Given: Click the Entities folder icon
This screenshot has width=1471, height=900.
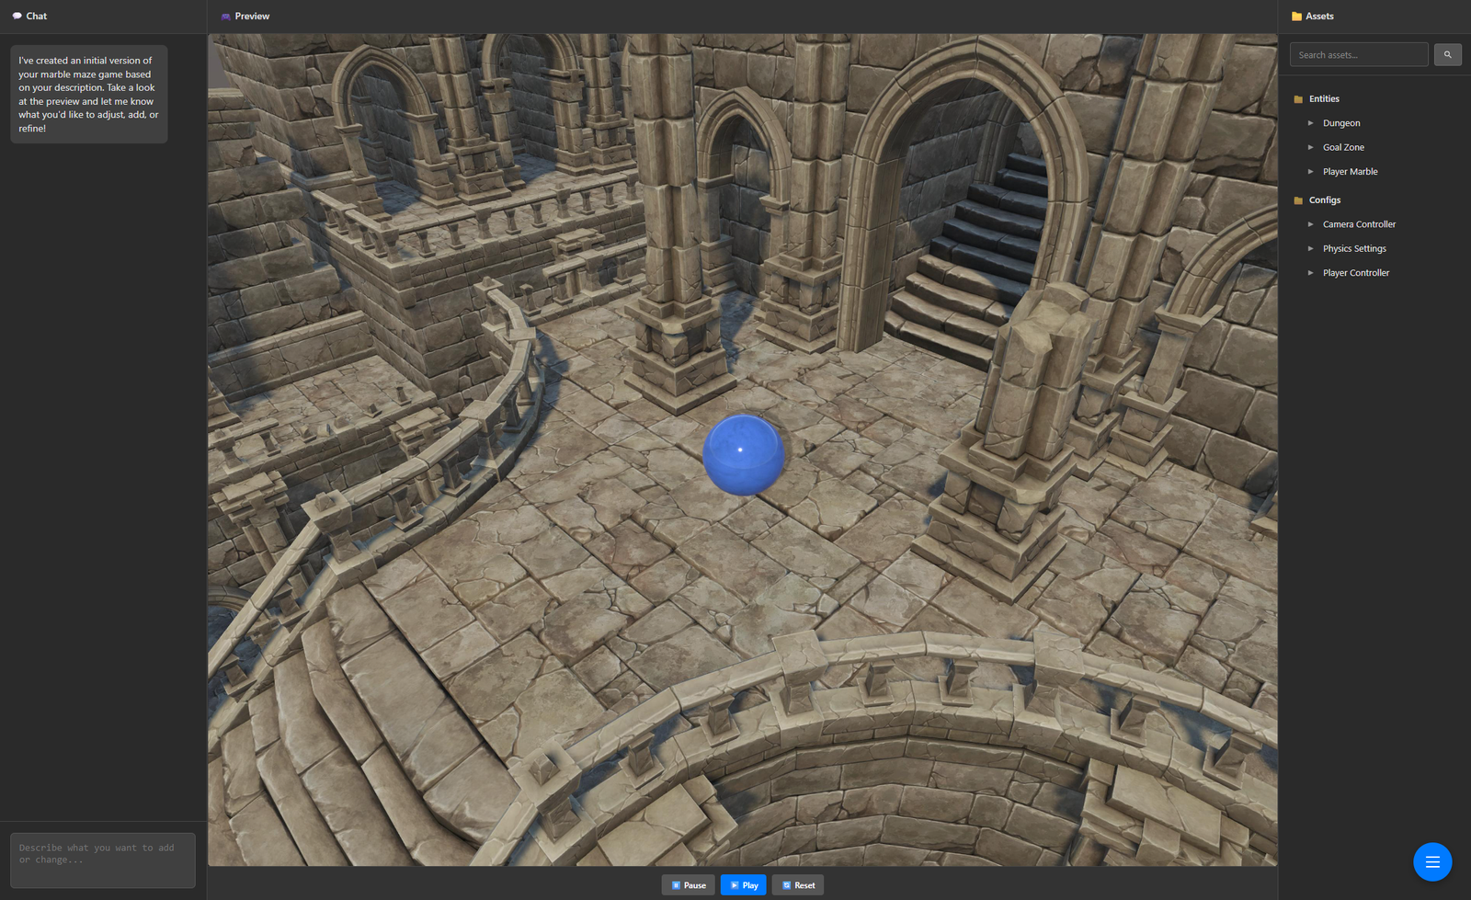Looking at the screenshot, I should [1298, 99].
